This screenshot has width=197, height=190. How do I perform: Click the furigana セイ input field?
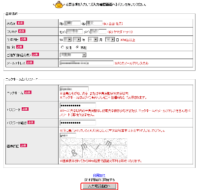[x=75, y=32]
